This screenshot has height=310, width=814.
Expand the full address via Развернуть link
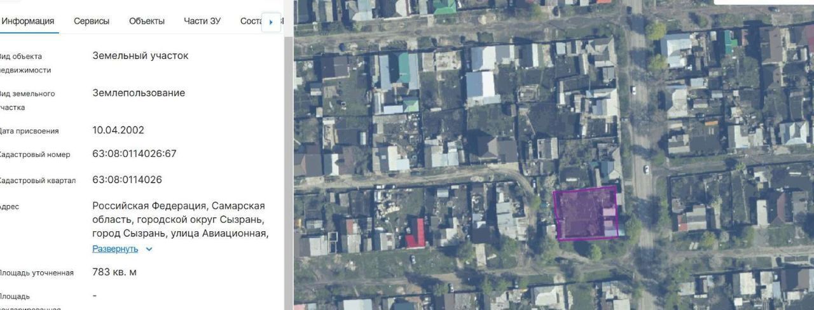click(x=115, y=249)
